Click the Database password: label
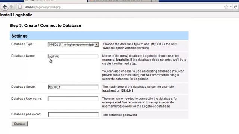 [x=26, y=114]
